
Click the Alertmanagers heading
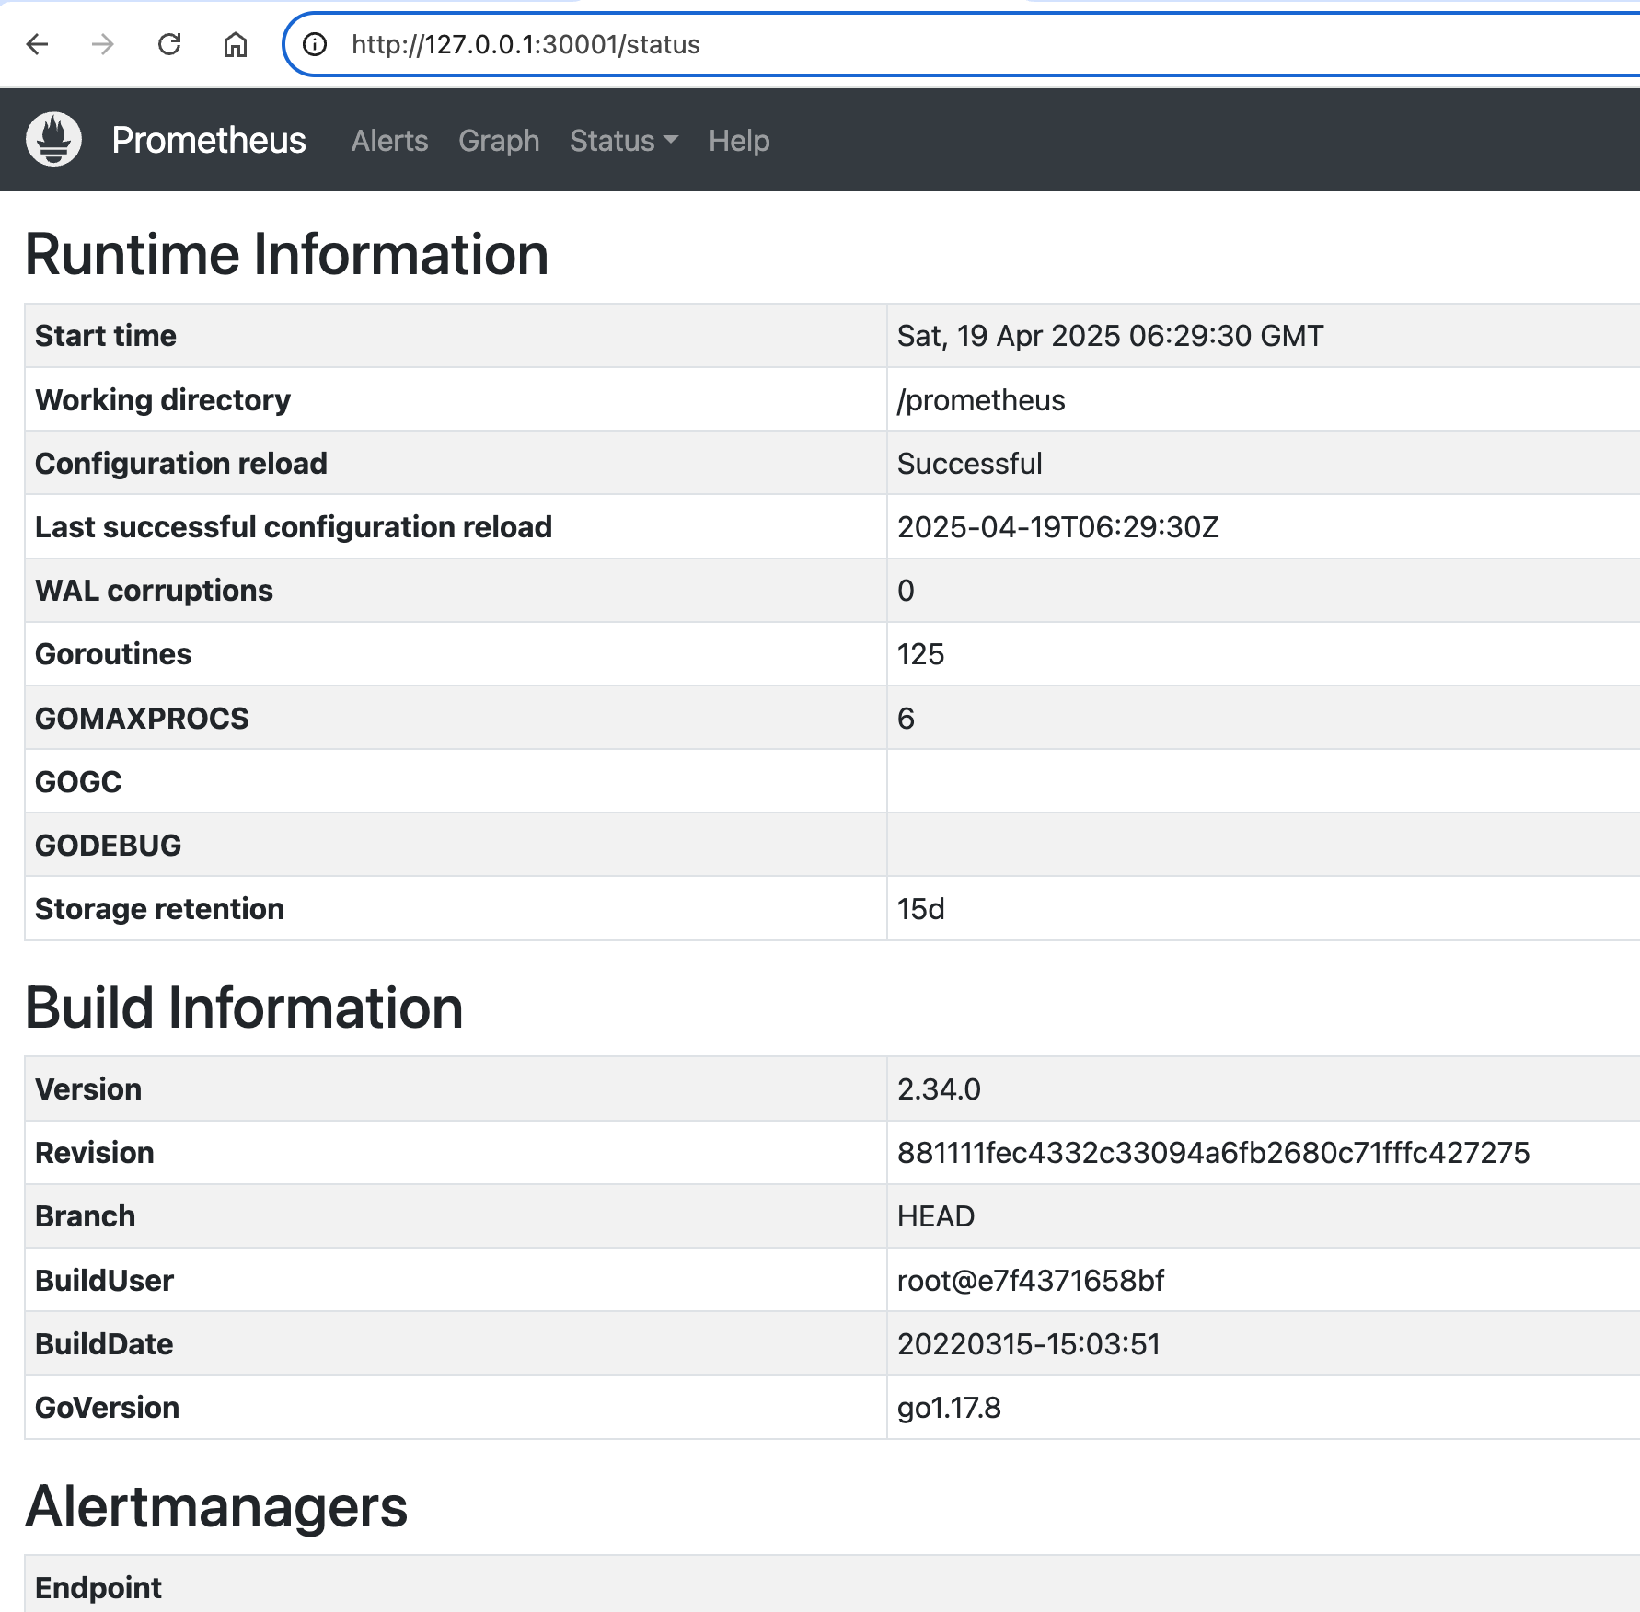pyautogui.click(x=217, y=1507)
